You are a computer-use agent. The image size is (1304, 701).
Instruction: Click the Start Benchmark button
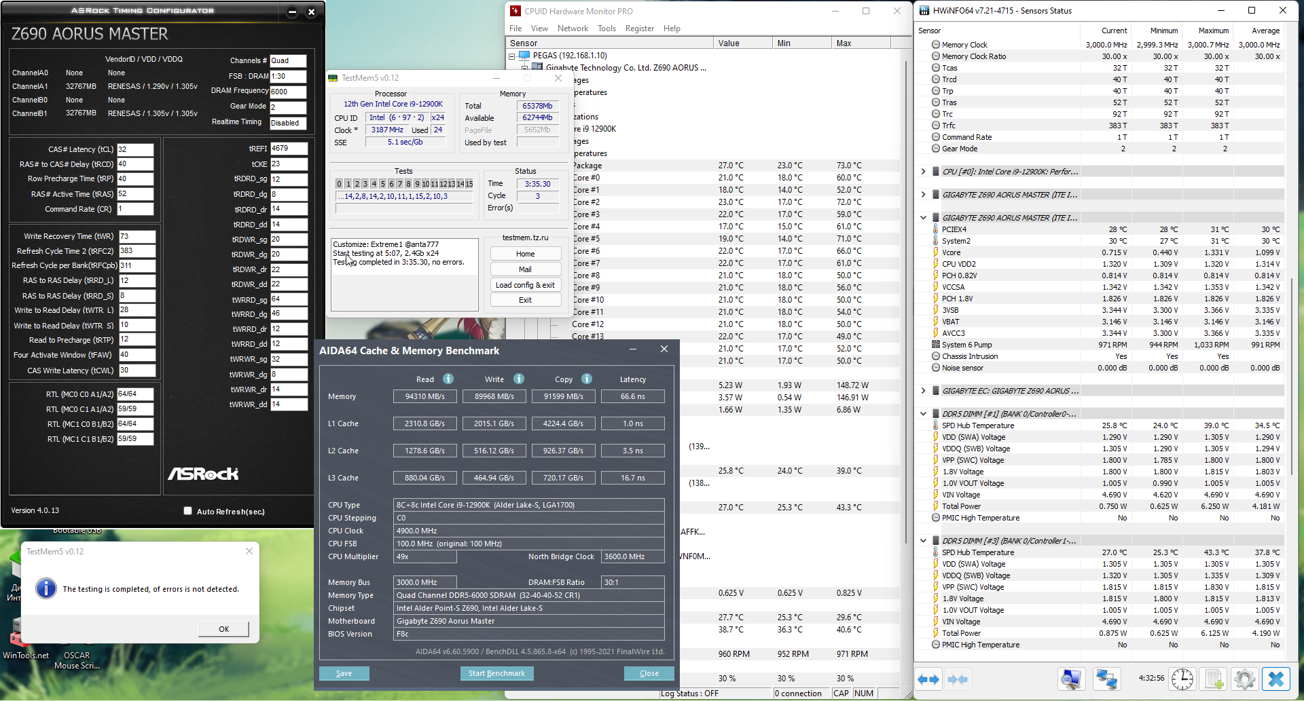[496, 673]
